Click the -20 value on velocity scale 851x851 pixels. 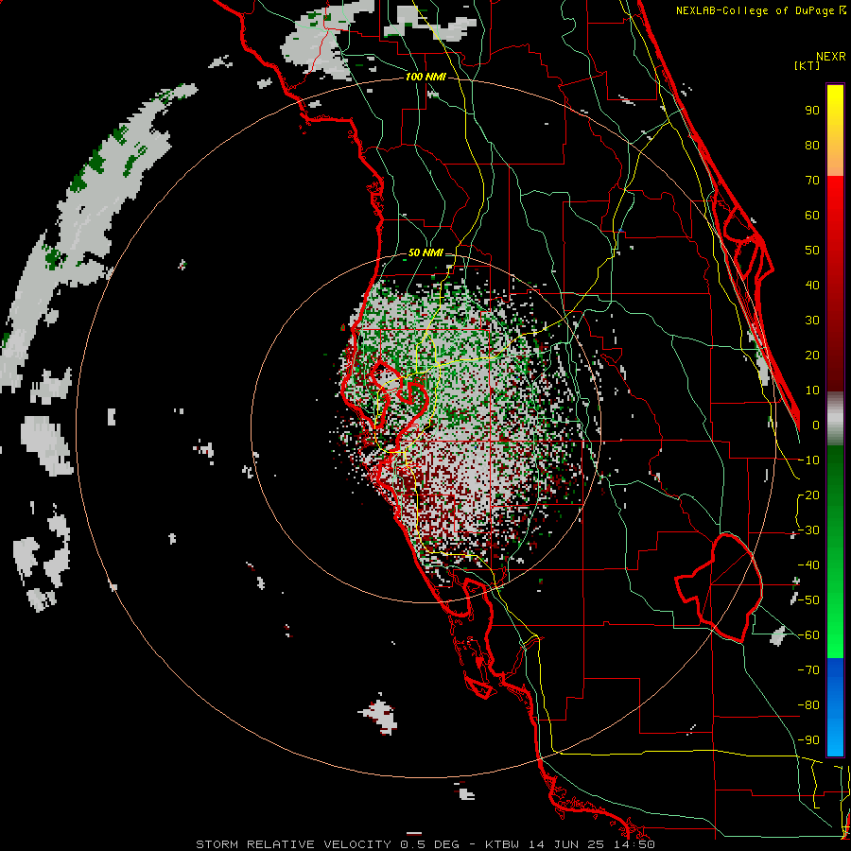[x=808, y=495]
